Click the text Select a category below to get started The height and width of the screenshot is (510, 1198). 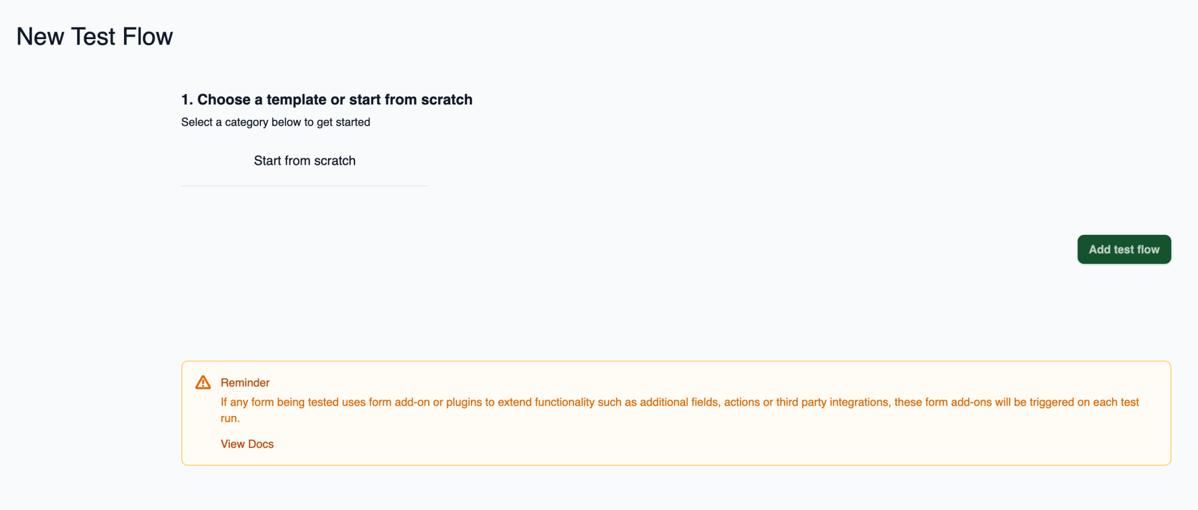(x=276, y=122)
